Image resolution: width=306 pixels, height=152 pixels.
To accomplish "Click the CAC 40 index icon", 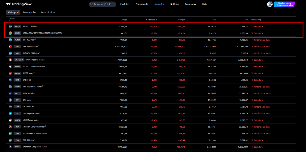I will tap(10, 140).
